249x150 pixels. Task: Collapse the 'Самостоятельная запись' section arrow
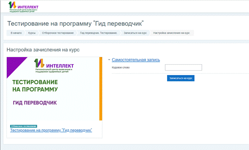[109, 60]
